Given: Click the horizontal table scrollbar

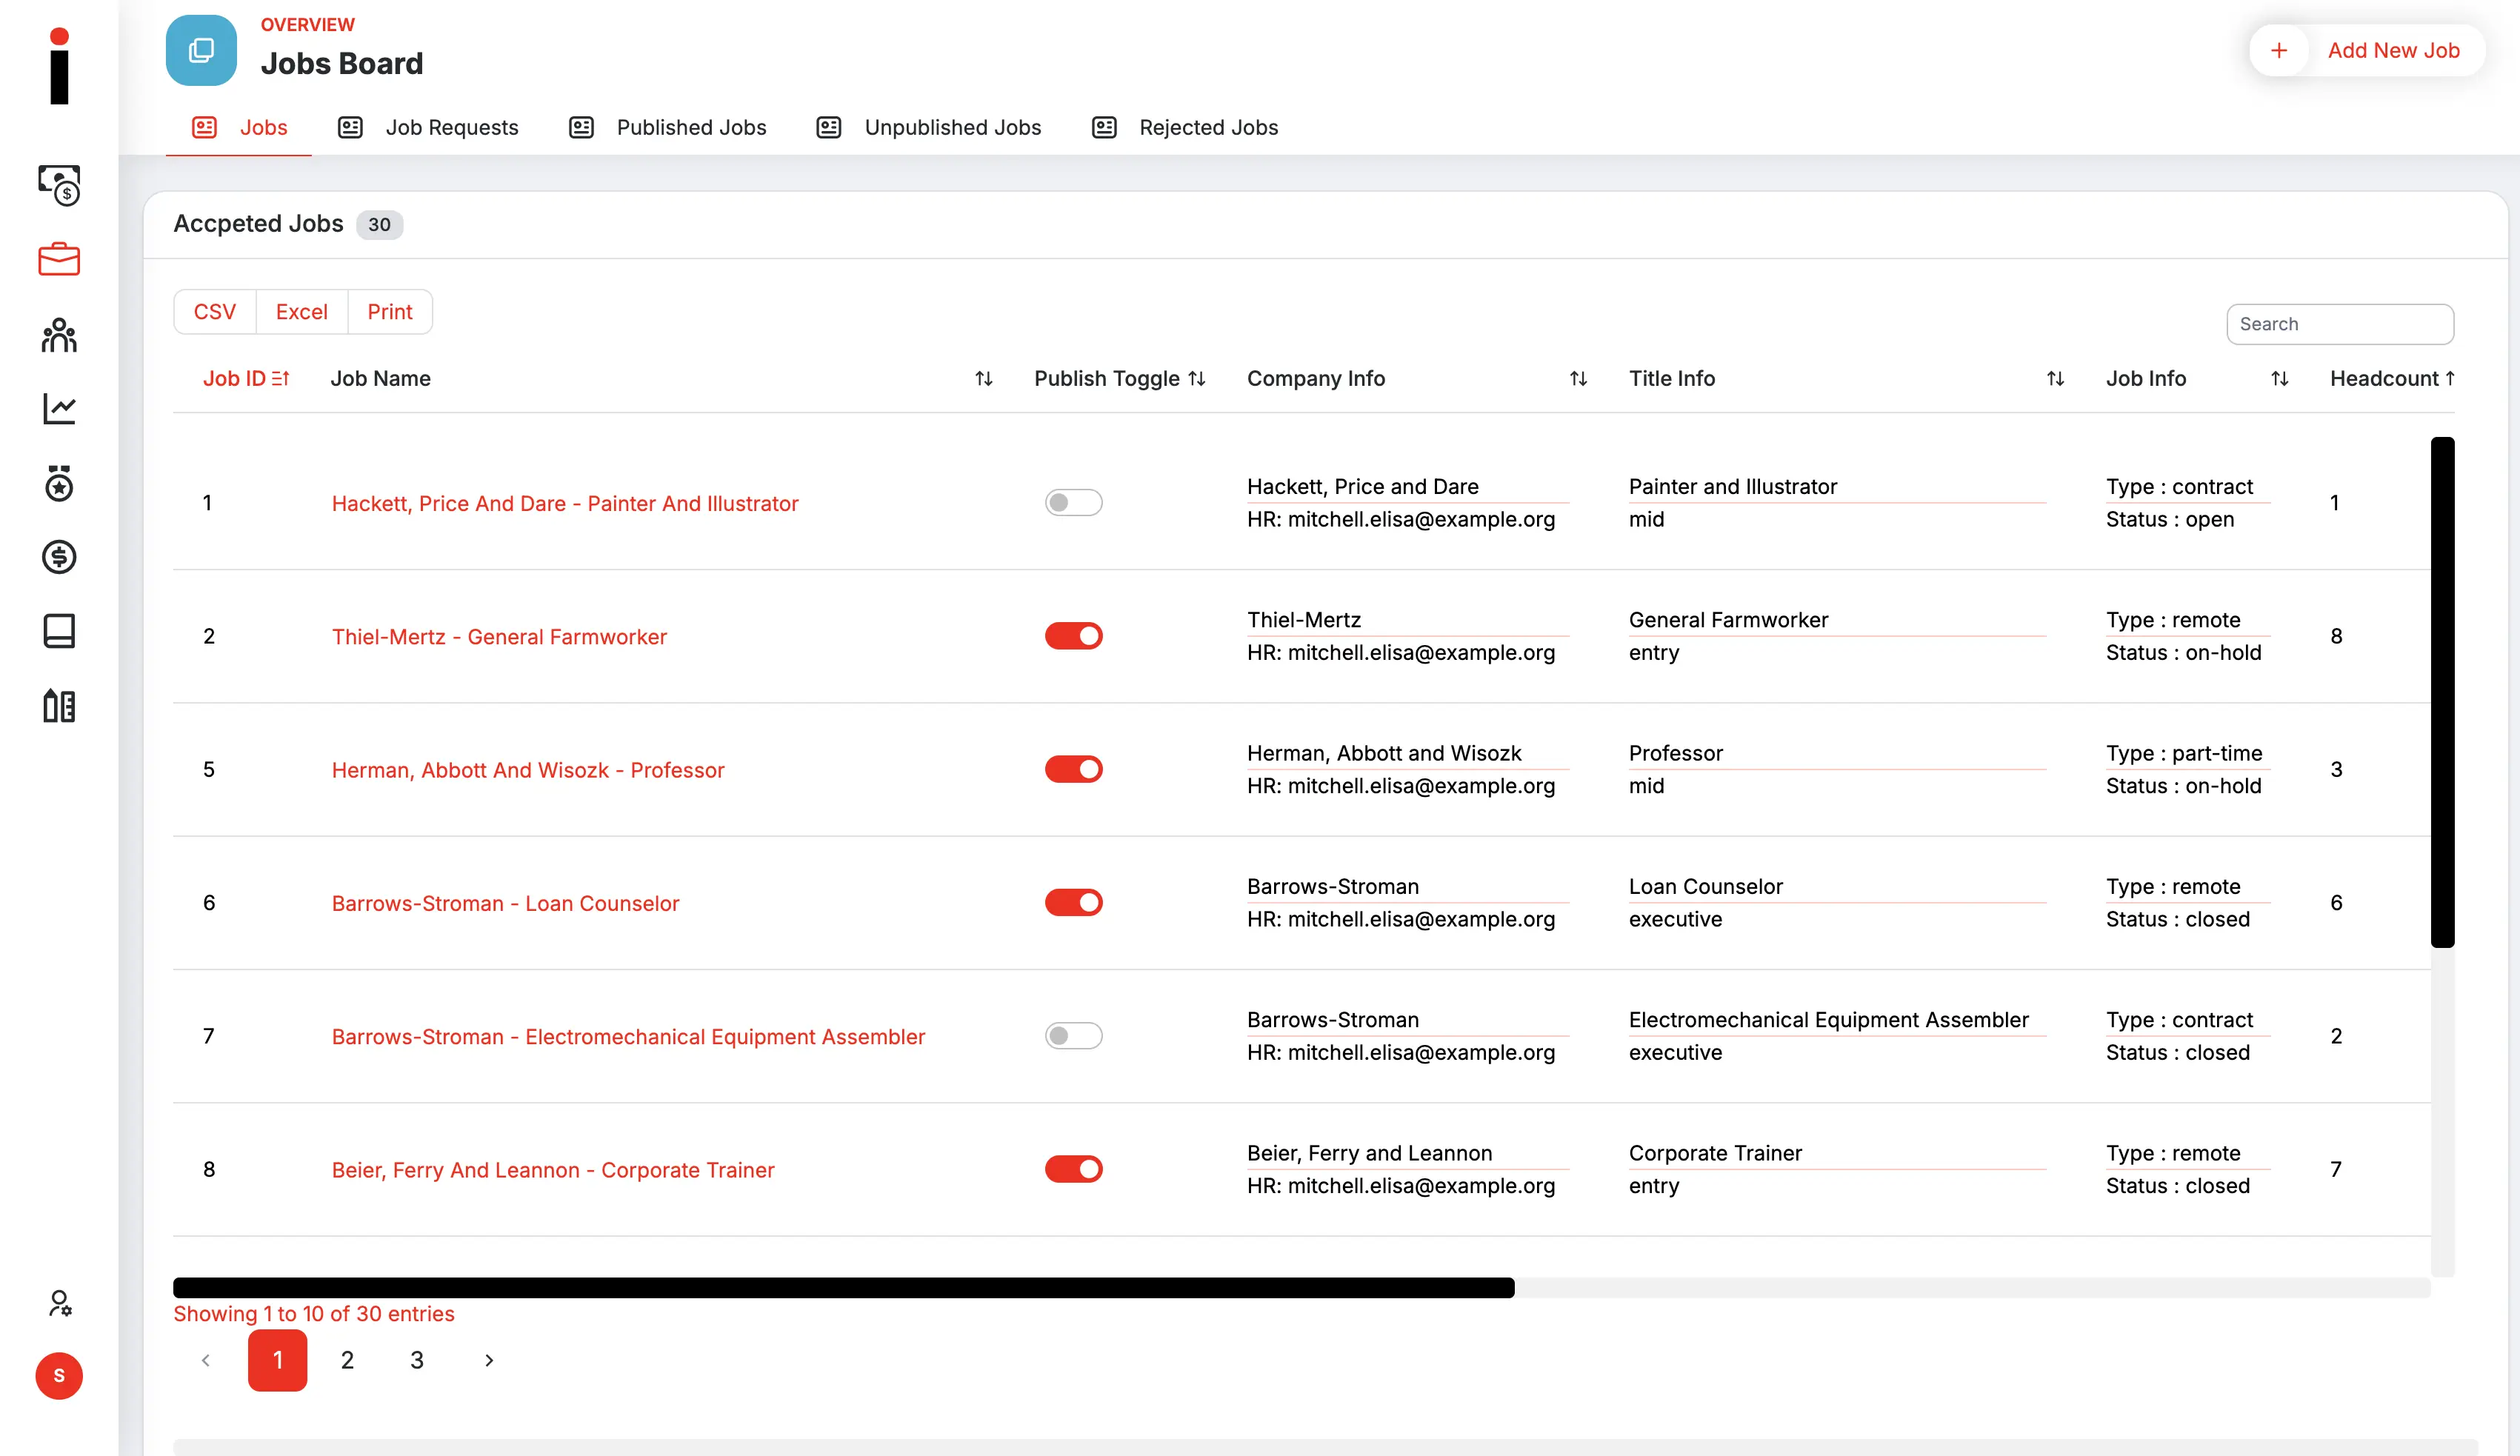Looking at the screenshot, I should [x=844, y=1288].
